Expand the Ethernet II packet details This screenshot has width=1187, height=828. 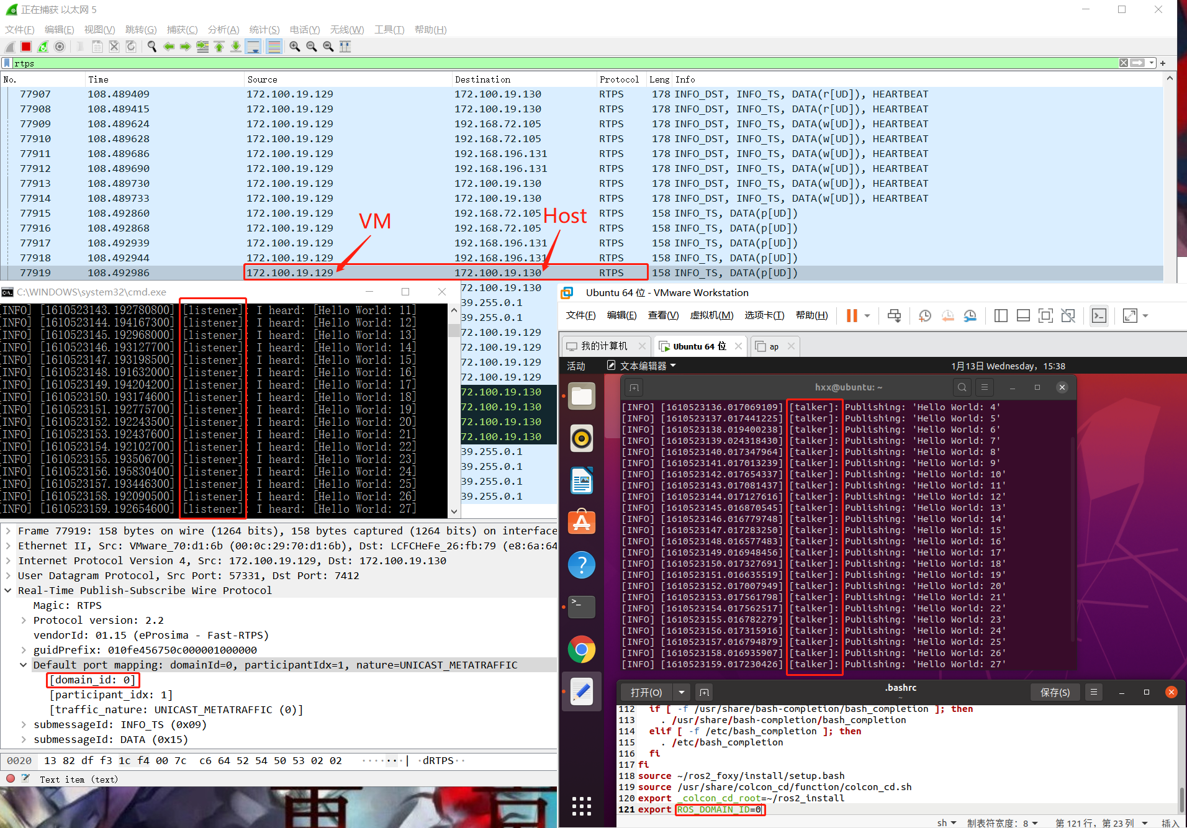pos(7,546)
